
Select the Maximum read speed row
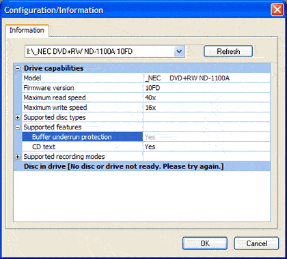[x=146, y=97]
